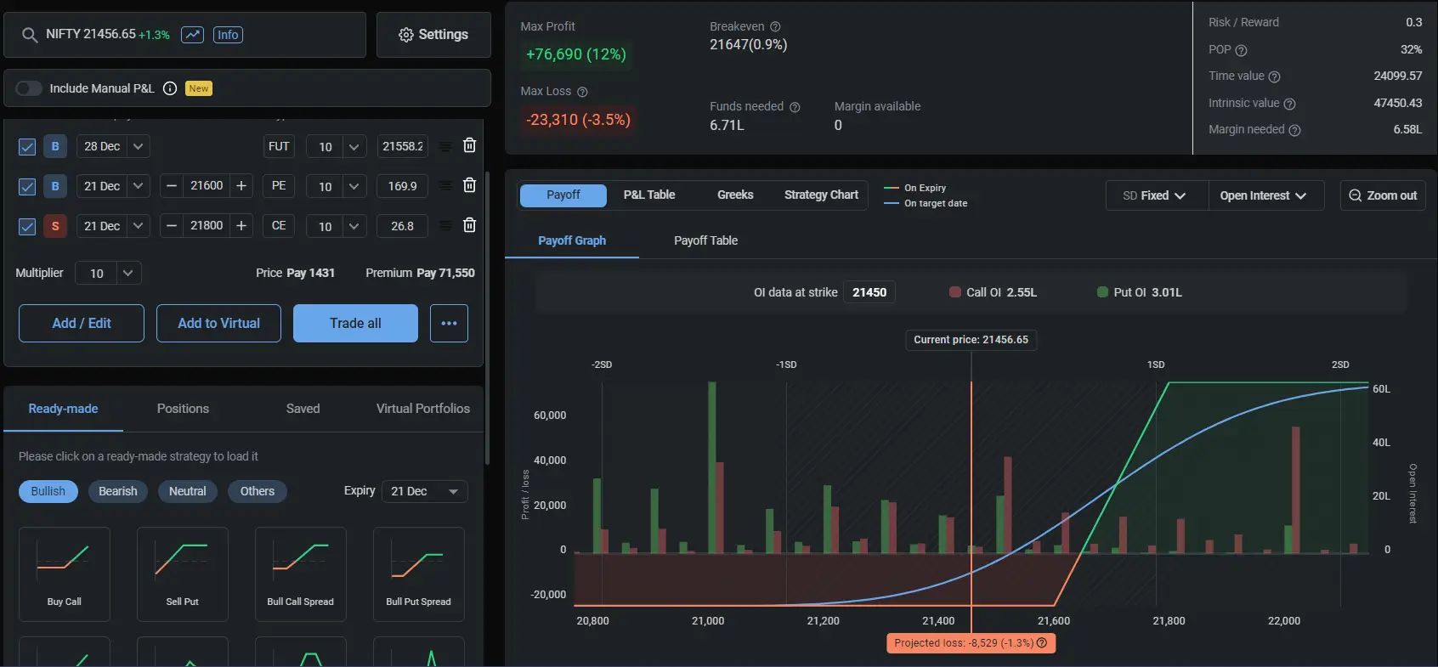Load the Bull Put Spread strategy

click(419, 574)
